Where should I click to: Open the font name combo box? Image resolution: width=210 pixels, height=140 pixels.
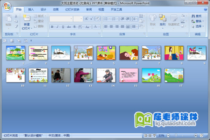[x=61, y=19]
